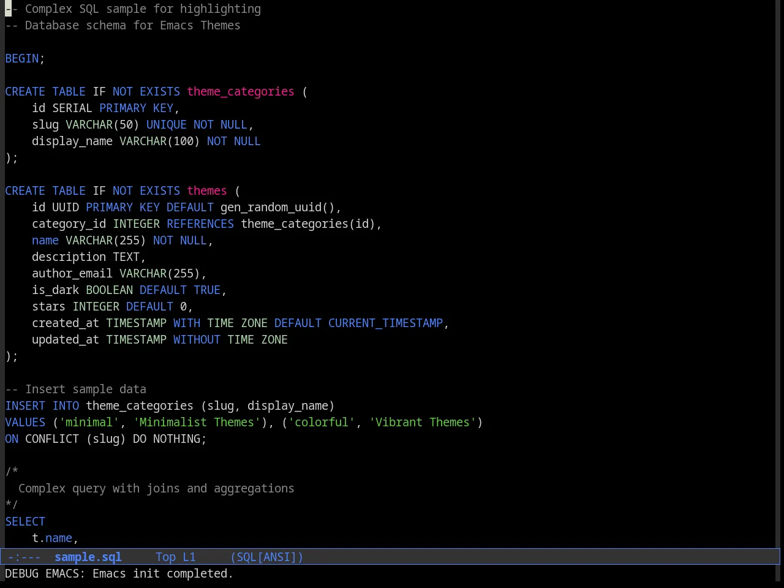
Task: Click the comment closing '*/' marker
Action: [x=12, y=505]
